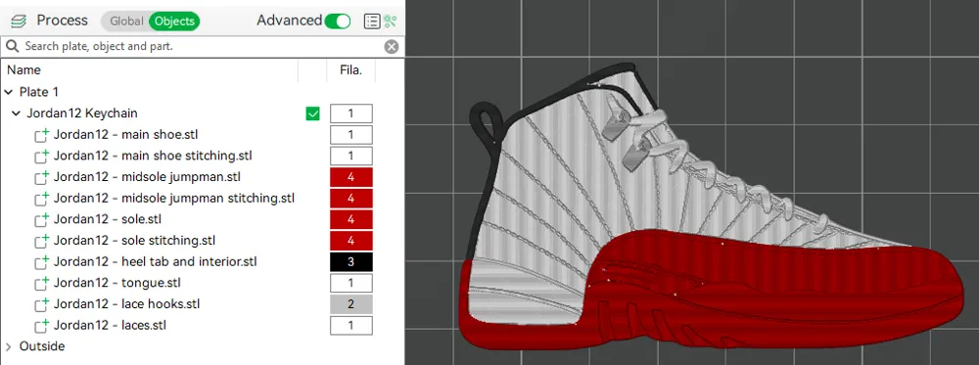Select Jordan12 - lace hooks.stl in the tree
The width and height of the screenshot is (979, 365).
pyautogui.click(x=126, y=304)
